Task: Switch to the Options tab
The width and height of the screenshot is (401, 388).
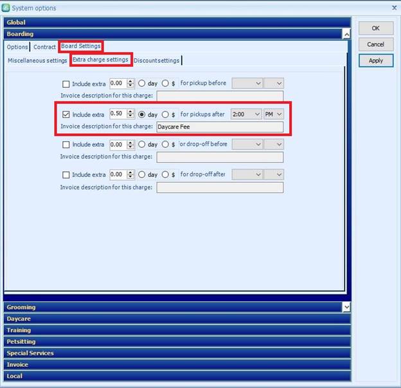Action: 17,47
